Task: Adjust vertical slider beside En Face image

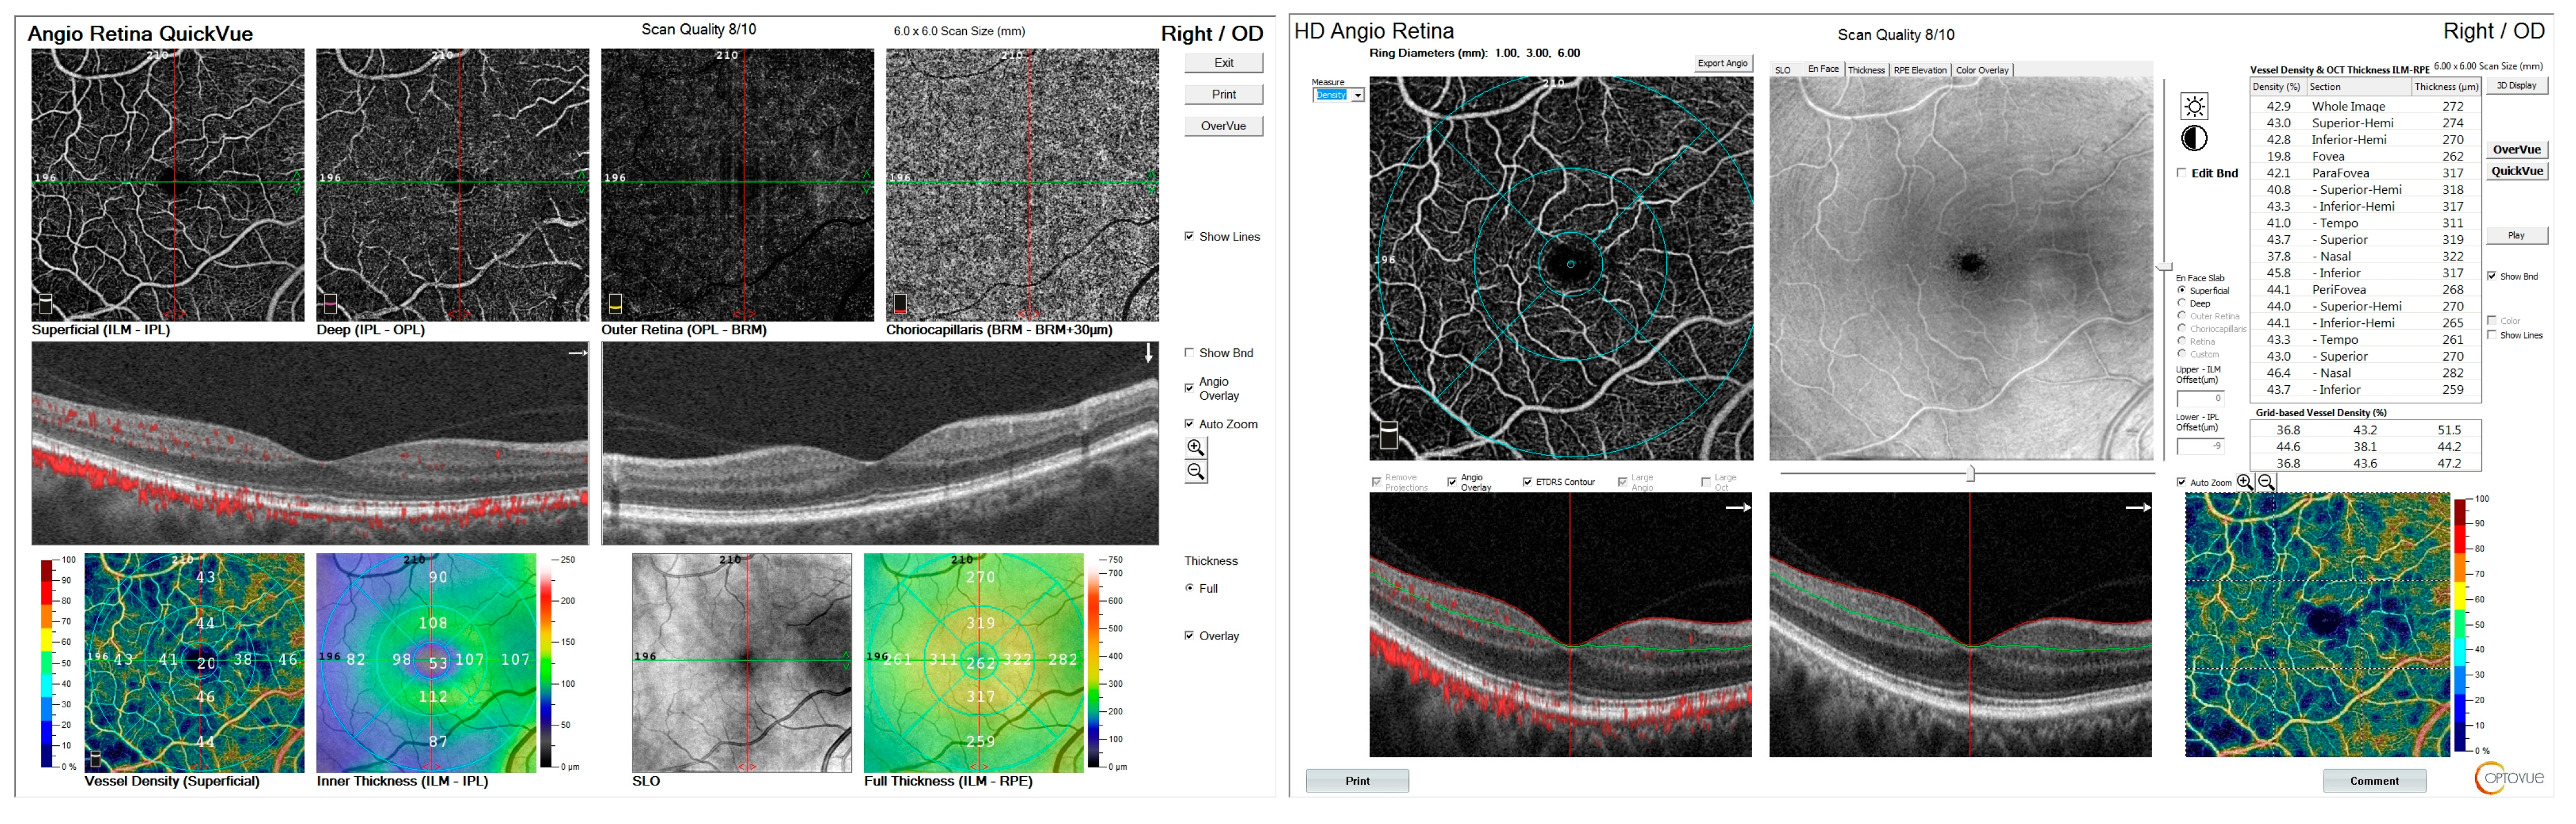Action: [x=2164, y=266]
